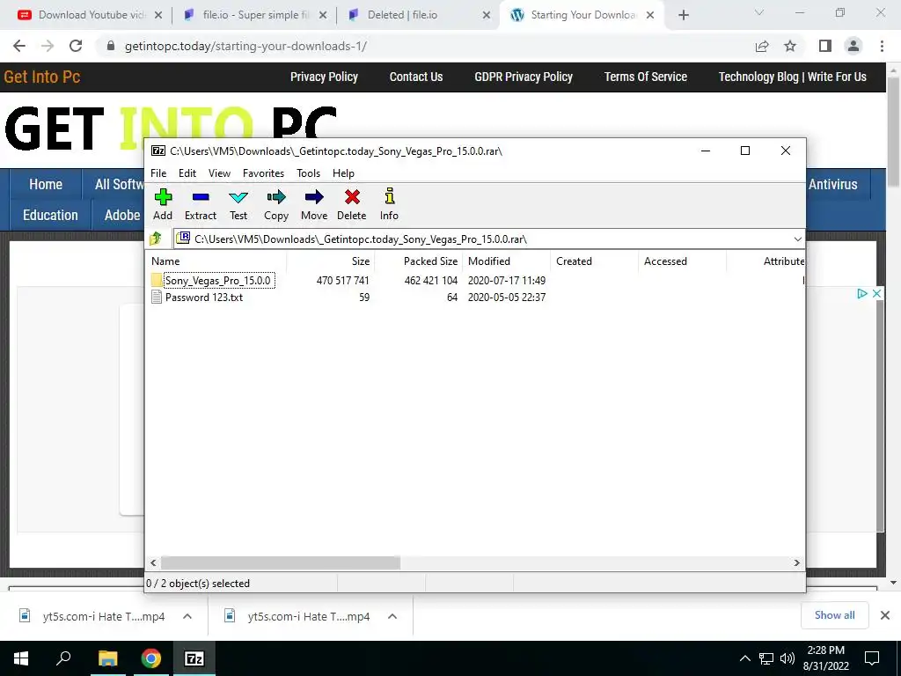Open the Education category link
The image size is (901, 676).
pyautogui.click(x=50, y=215)
